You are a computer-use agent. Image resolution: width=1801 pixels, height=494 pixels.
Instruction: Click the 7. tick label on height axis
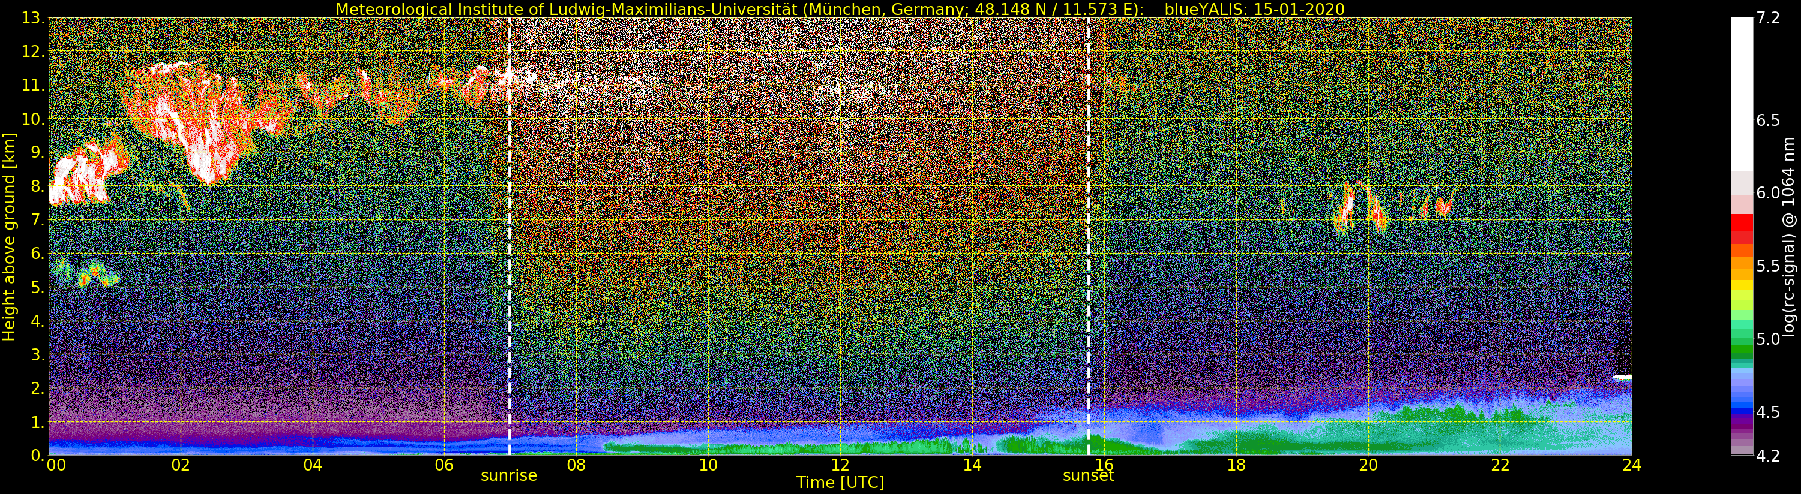click(37, 220)
